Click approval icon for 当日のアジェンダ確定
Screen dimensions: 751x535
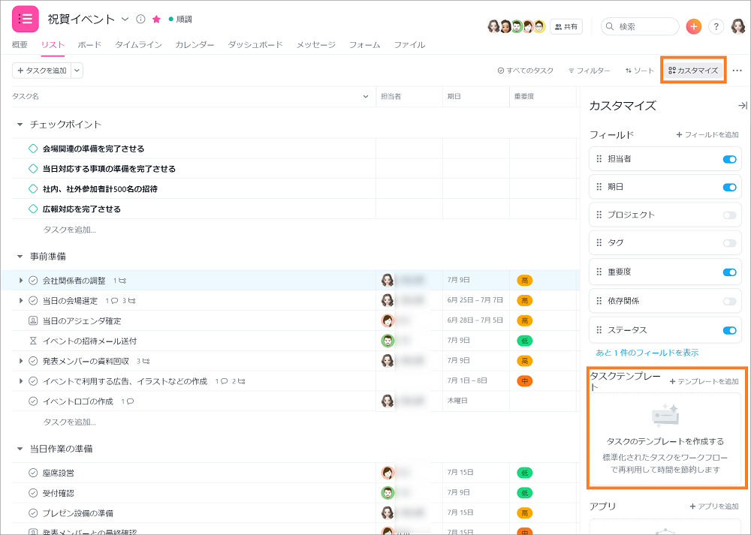(x=33, y=320)
